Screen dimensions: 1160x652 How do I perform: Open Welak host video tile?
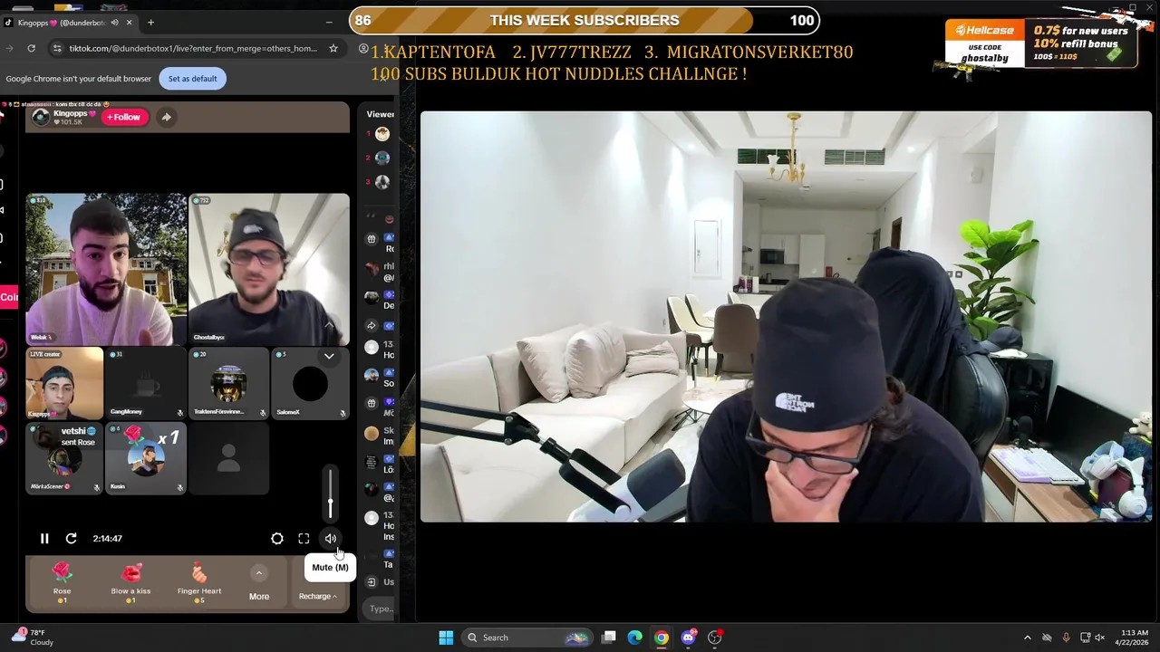106,269
